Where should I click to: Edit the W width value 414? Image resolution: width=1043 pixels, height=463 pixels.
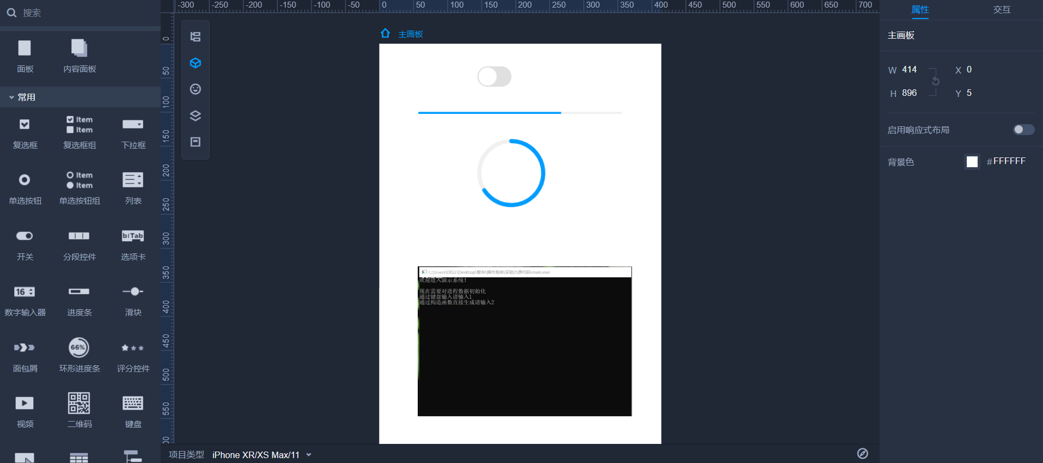(910, 70)
